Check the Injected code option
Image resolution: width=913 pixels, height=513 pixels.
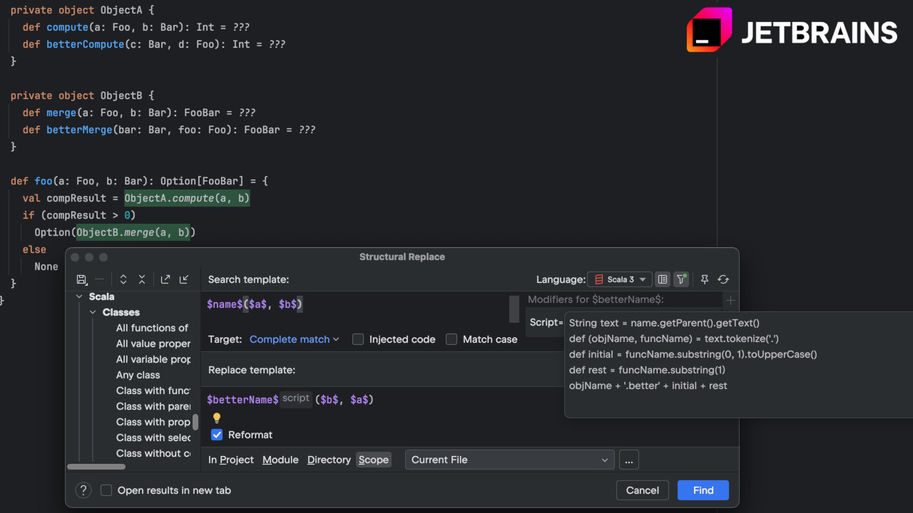click(357, 339)
